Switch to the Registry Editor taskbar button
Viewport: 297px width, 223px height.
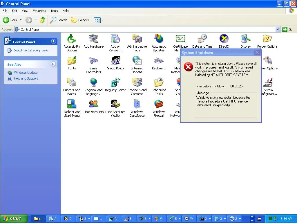113,219
